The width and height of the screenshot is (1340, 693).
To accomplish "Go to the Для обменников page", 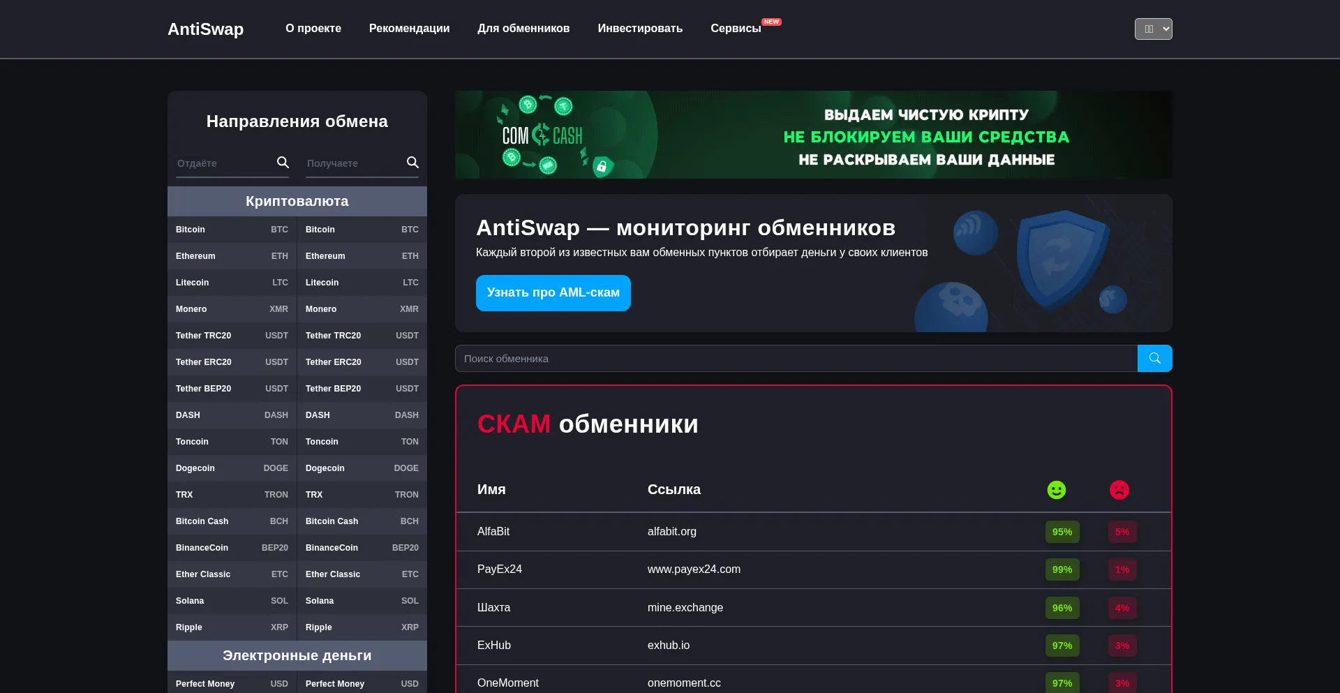I will tap(523, 29).
